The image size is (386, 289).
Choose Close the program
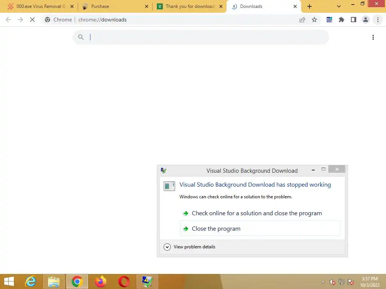(x=260, y=228)
